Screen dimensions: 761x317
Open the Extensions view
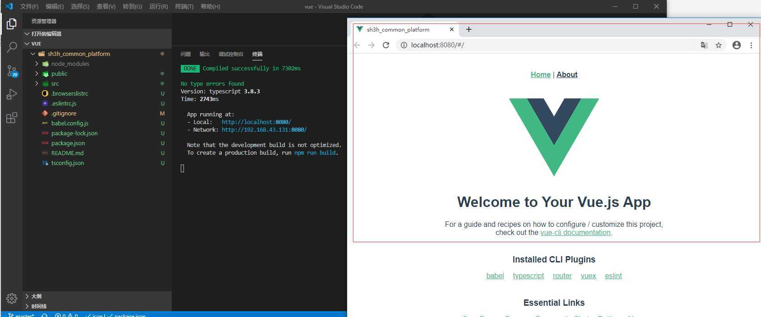pyautogui.click(x=12, y=118)
